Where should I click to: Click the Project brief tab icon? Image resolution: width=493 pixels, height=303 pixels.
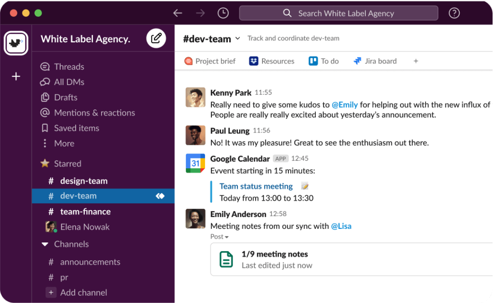click(x=188, y=61)
